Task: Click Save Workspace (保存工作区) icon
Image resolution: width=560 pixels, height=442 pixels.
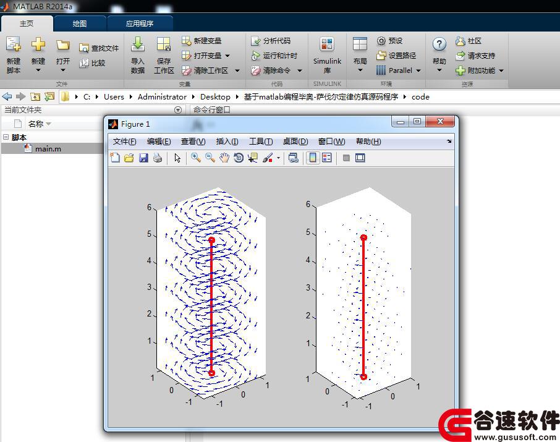Action: click(x=164, y=45)
